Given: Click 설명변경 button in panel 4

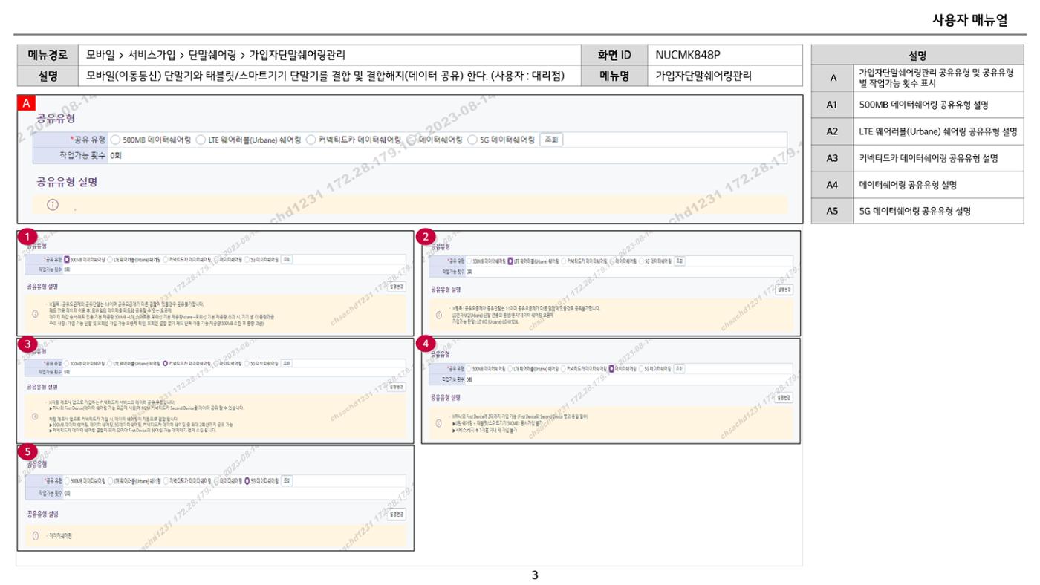Looking at the screenshot, I should 784,398.
